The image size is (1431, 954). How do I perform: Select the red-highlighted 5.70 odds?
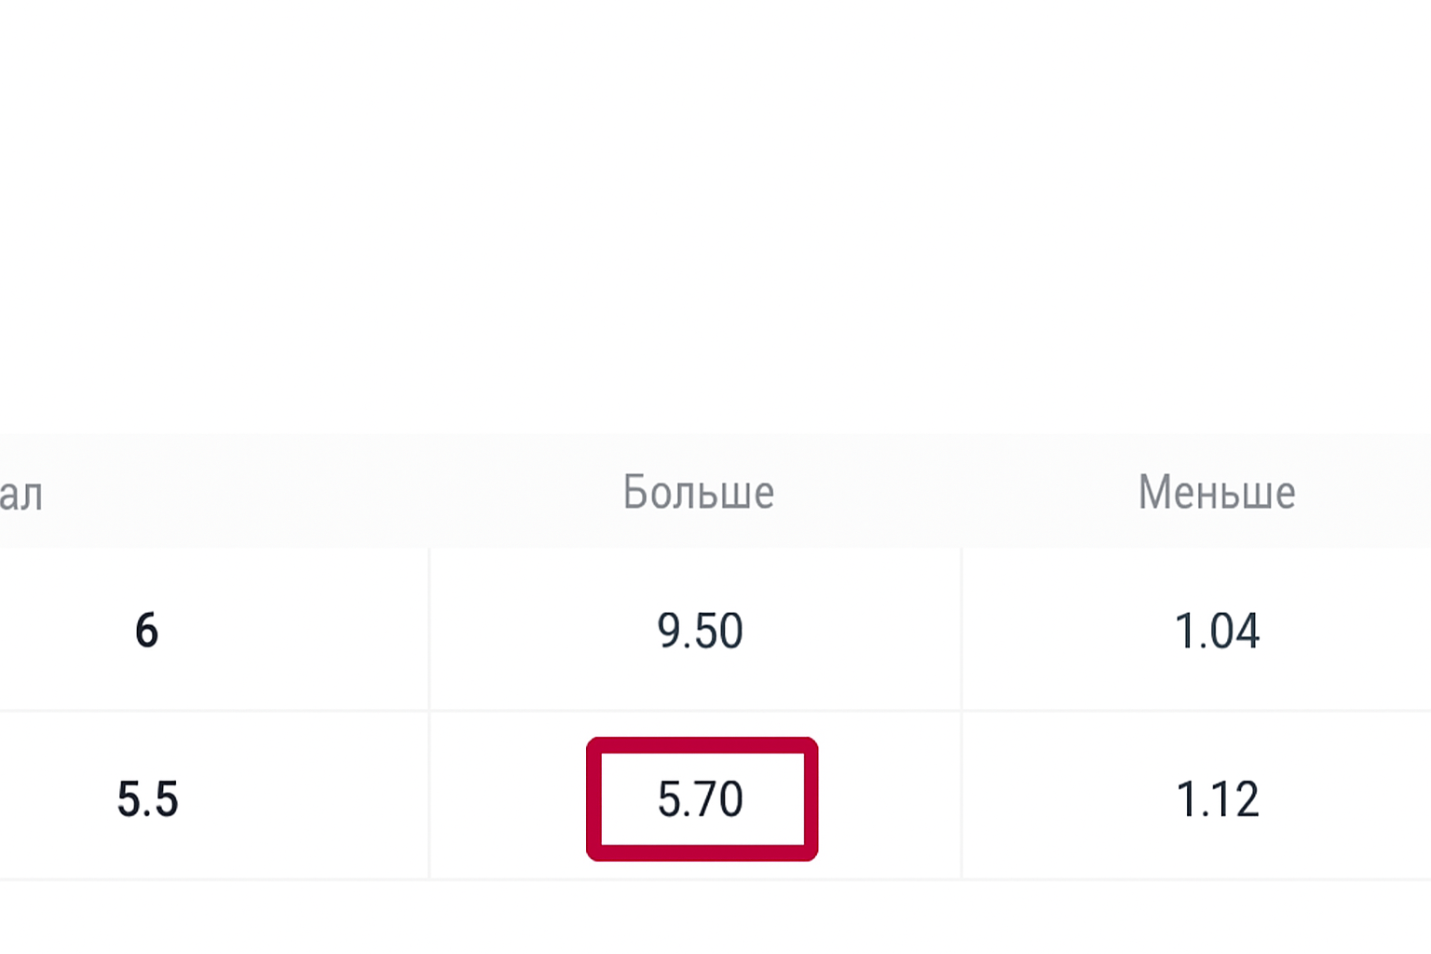pyautogui.click(x=701, y=799)
